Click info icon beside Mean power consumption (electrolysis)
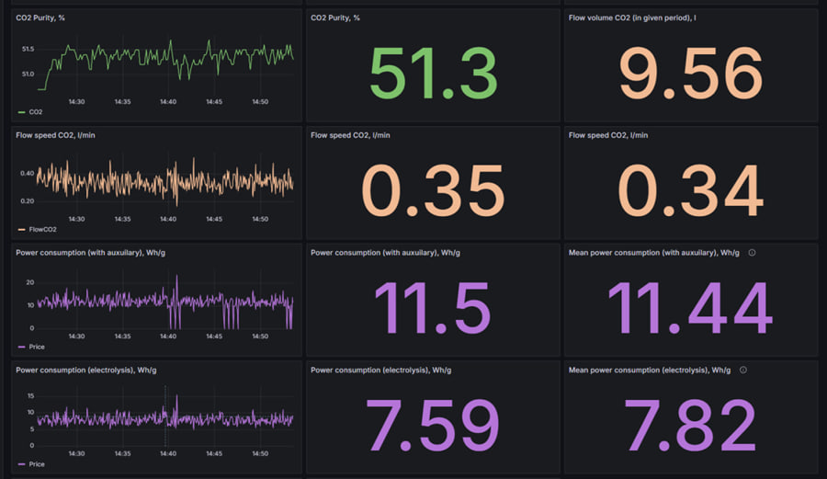The image size is (827, 479). [x=743, y=370]
